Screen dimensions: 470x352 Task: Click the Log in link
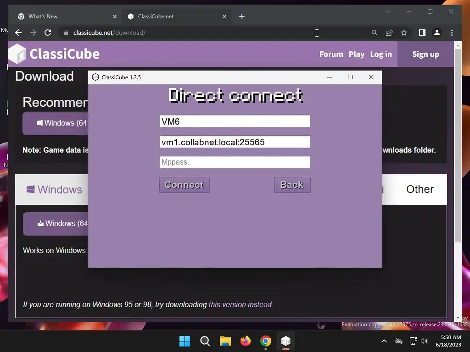coord(381,54)
